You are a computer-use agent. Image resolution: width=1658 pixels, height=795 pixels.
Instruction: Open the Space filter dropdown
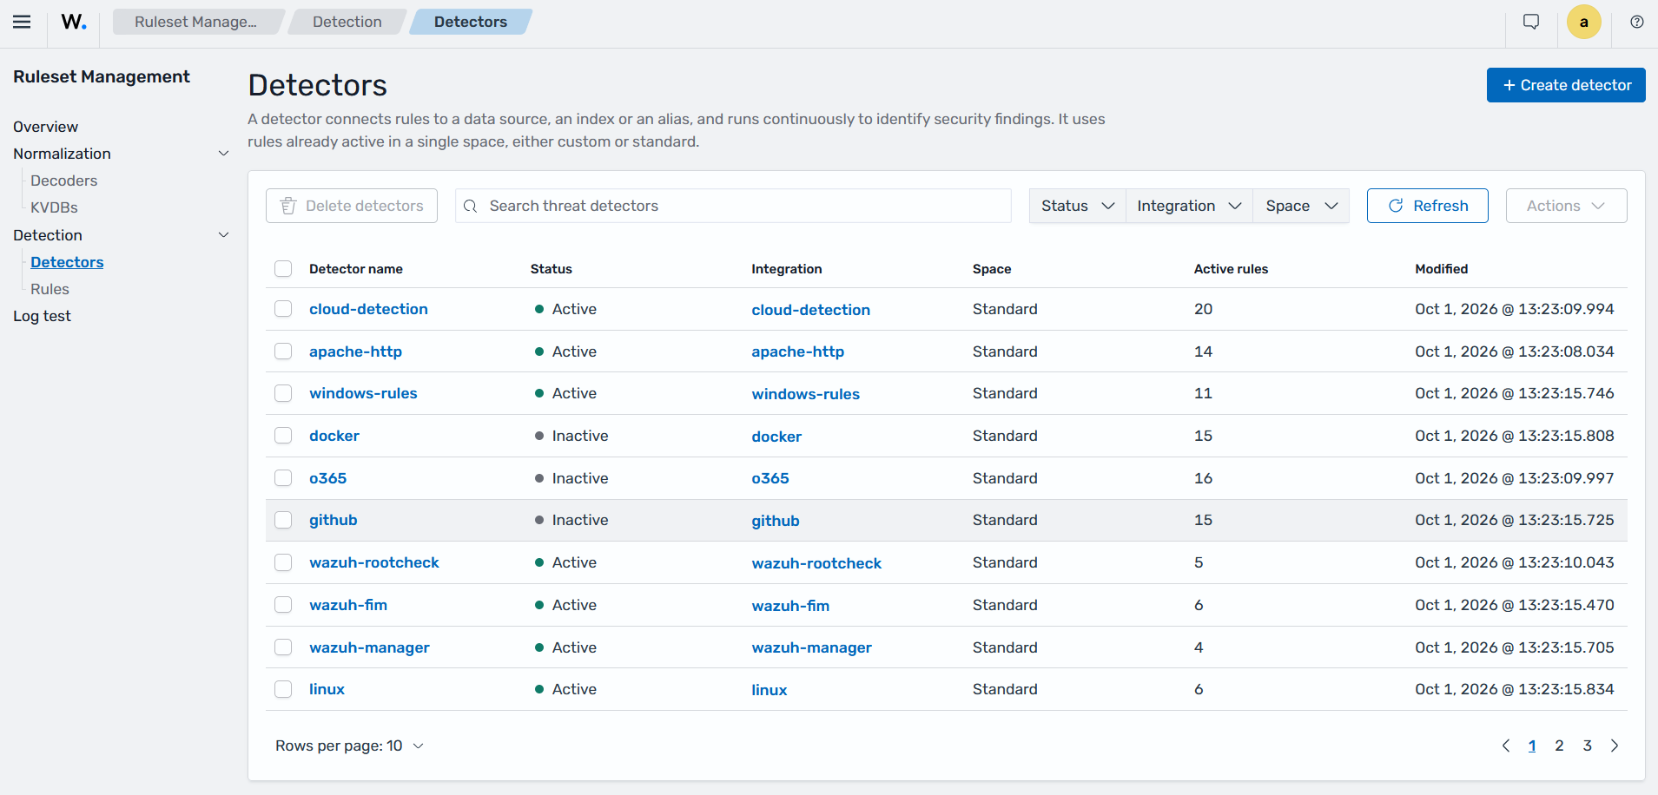coord(1301,206)
